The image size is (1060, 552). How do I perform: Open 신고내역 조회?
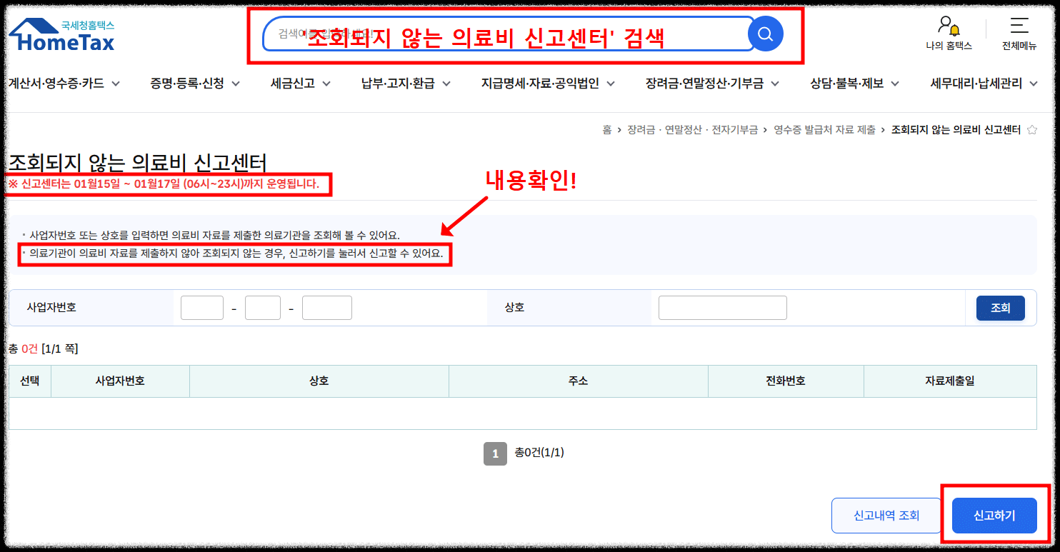(x=886, y=516)
